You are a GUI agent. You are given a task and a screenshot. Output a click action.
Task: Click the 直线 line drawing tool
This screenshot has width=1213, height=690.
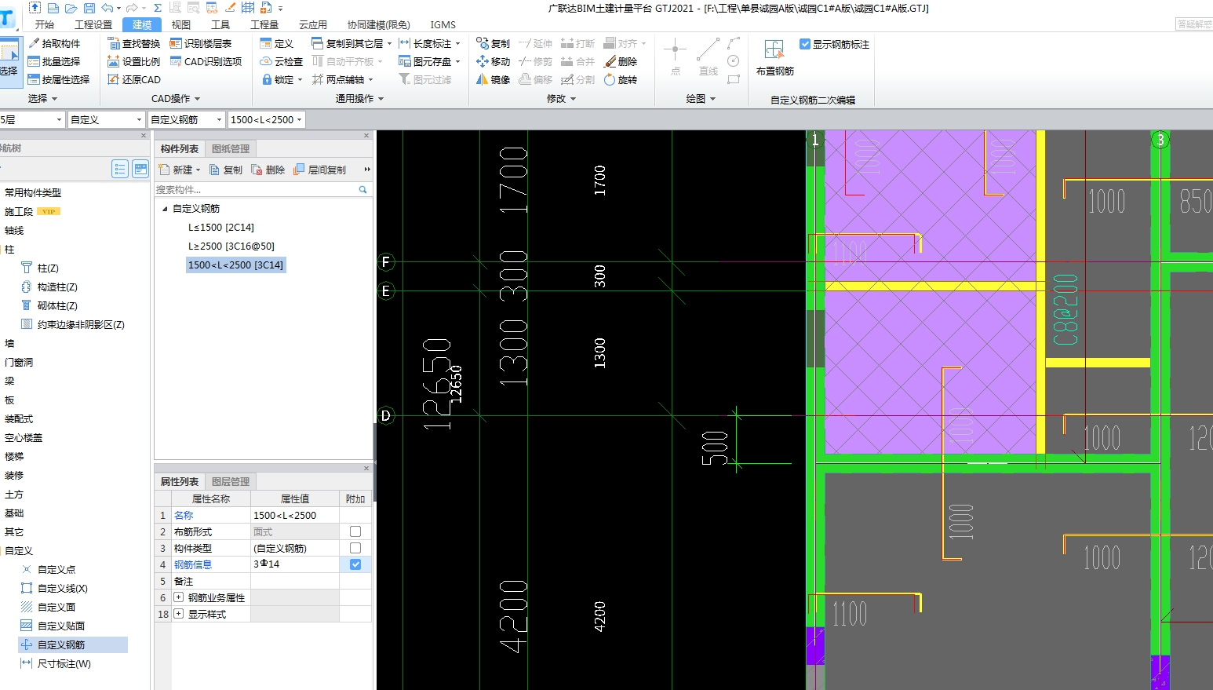[708, 57]
